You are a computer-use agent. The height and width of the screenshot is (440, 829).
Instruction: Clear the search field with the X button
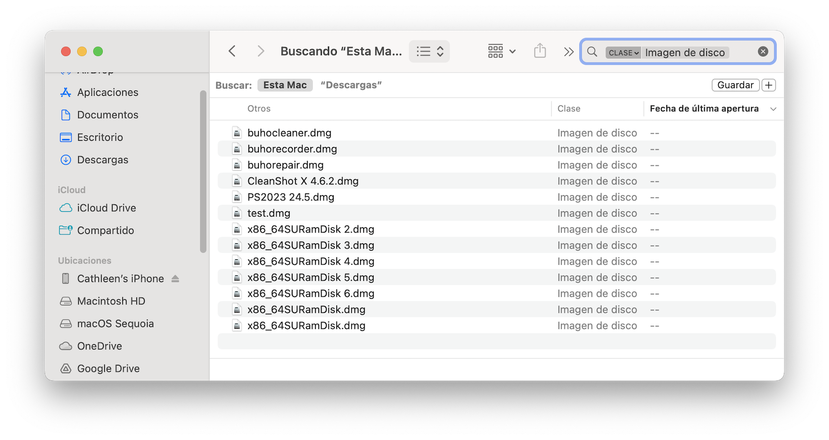coord(763,51)
